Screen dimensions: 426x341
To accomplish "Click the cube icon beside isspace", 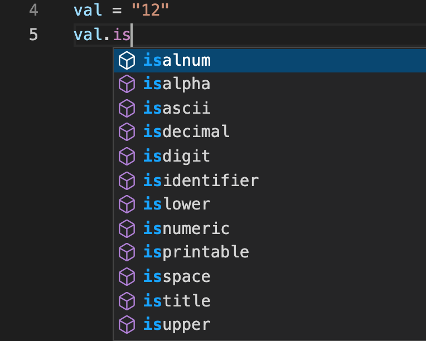I will pos(127,277).
